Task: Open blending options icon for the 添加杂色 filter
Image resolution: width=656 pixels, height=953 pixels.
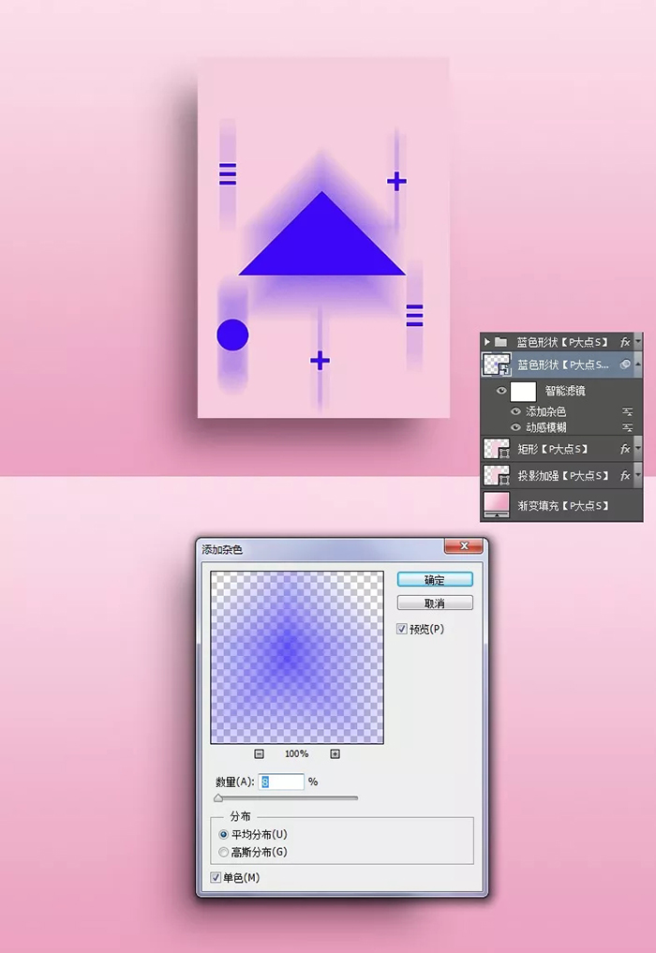Action: [x=627, y=412]
